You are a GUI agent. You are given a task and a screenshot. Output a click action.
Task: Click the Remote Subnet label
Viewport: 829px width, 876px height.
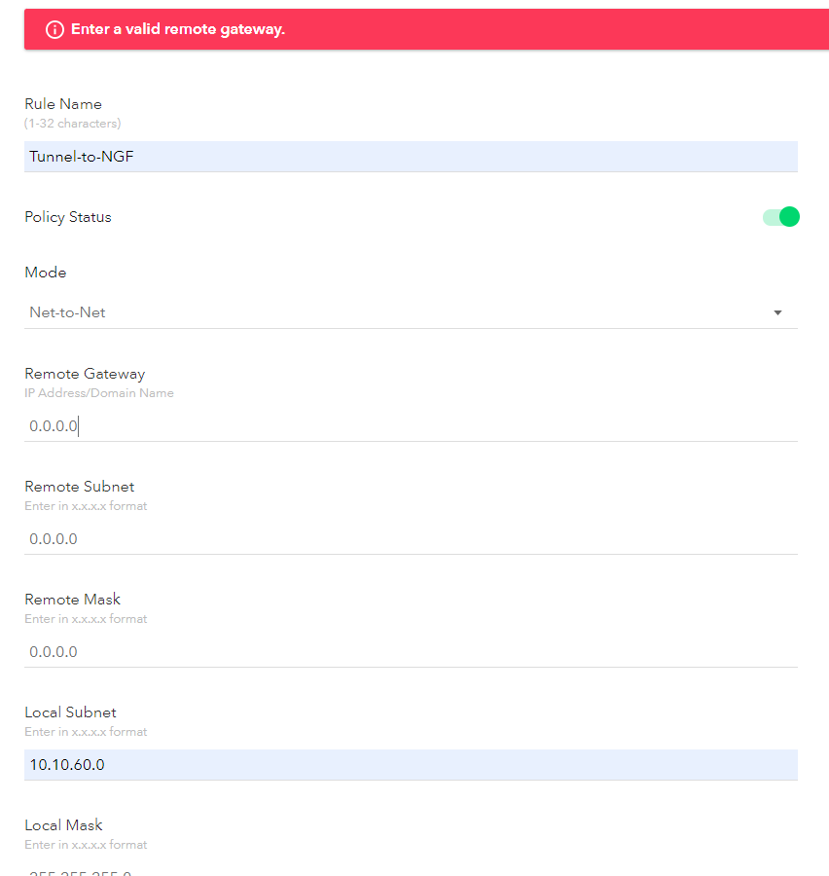80,487
